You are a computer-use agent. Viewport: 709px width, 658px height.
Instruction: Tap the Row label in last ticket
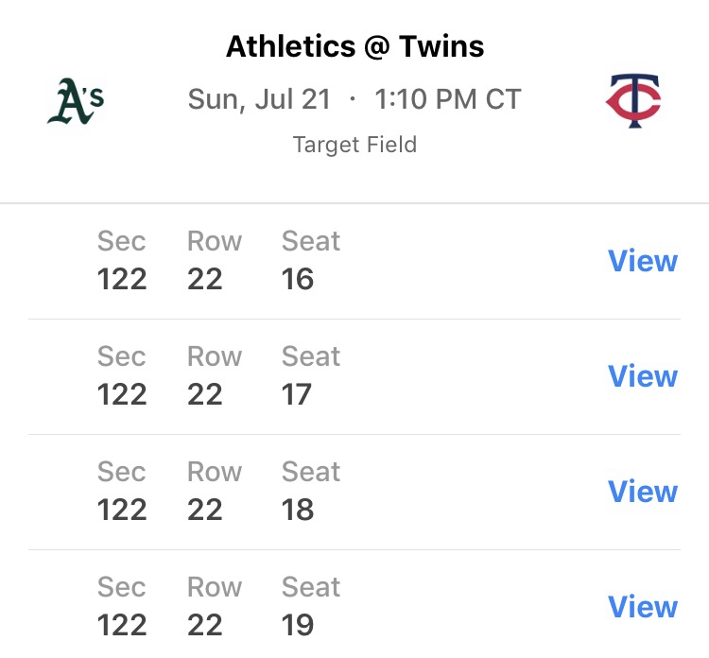214,587
